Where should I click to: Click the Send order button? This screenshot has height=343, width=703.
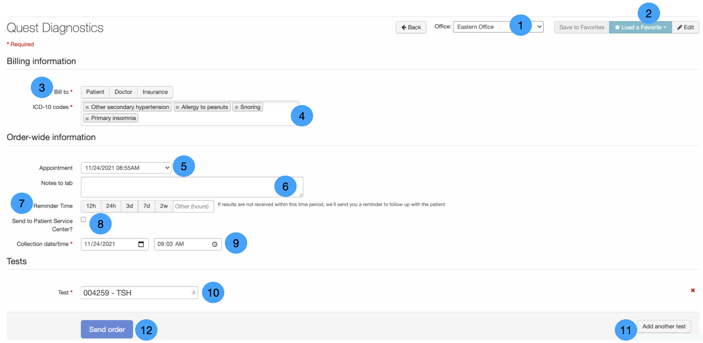tap(107, 329)
